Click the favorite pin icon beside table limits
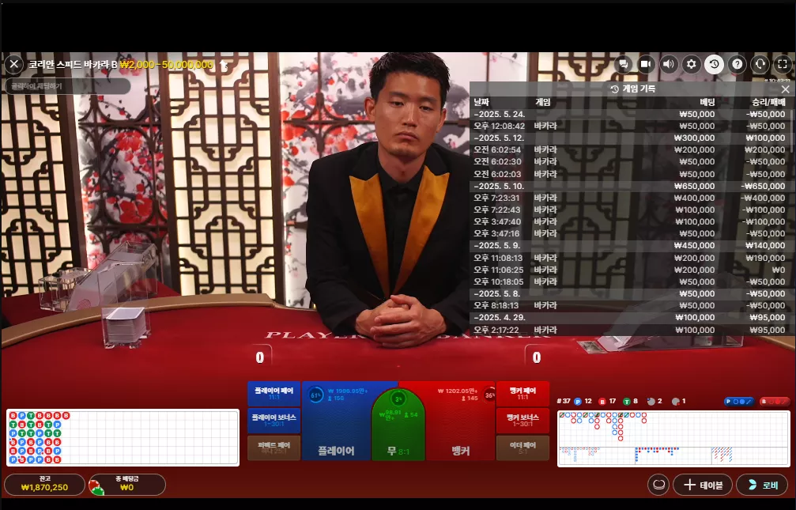Image resolution: width=796 pixels, height=510 pixels. [x=224, y=65]
